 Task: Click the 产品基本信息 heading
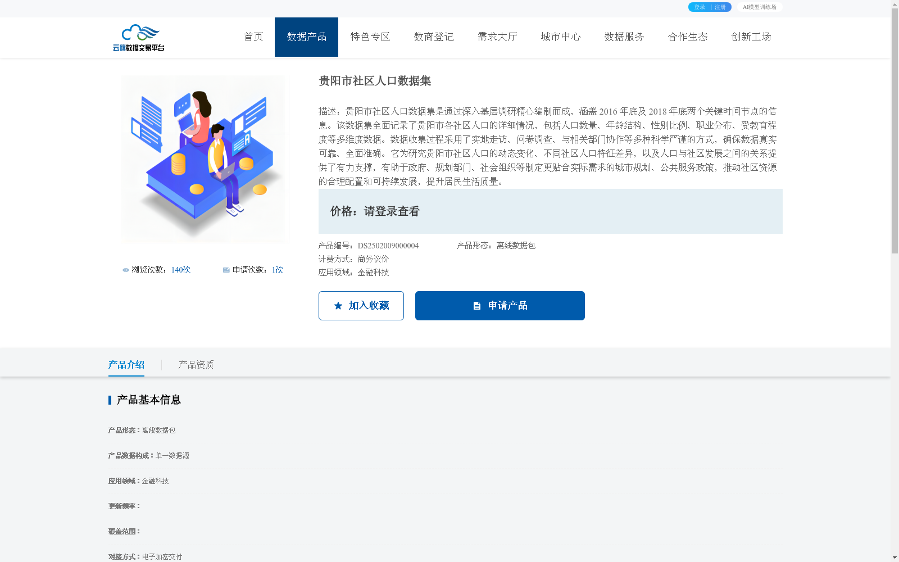click(x=149, y=400)
